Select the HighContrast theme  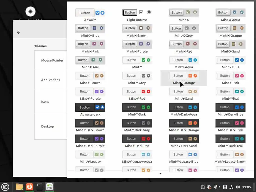point(137,15)
